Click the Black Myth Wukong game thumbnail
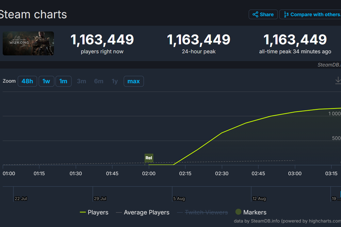Screen dimensions: 341x227 [x=28, y=44]
